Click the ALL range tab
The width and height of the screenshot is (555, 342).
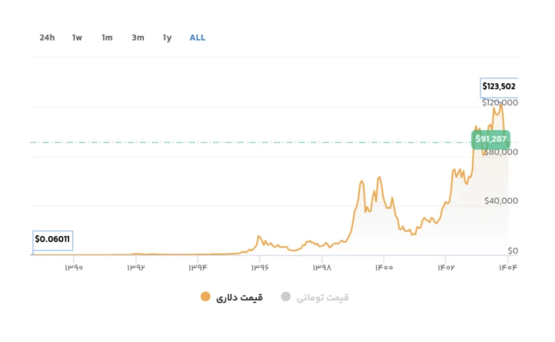pos(197,38)
